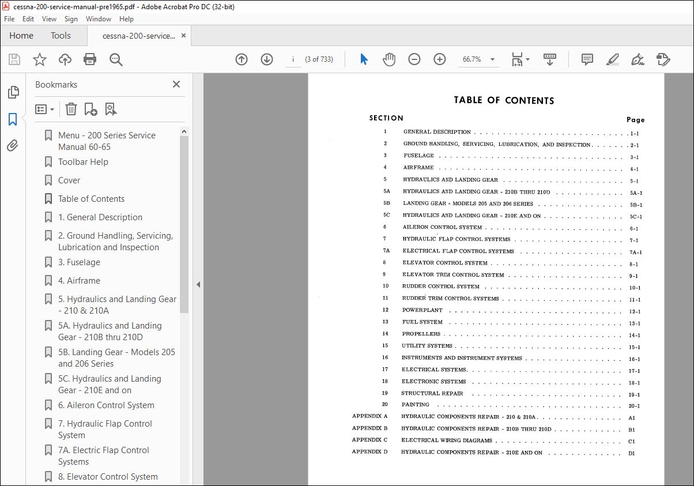Toggle the Bookmarks panel icon
The width and height of the screenshot is (694, 486).
click(x=13, y=119)
